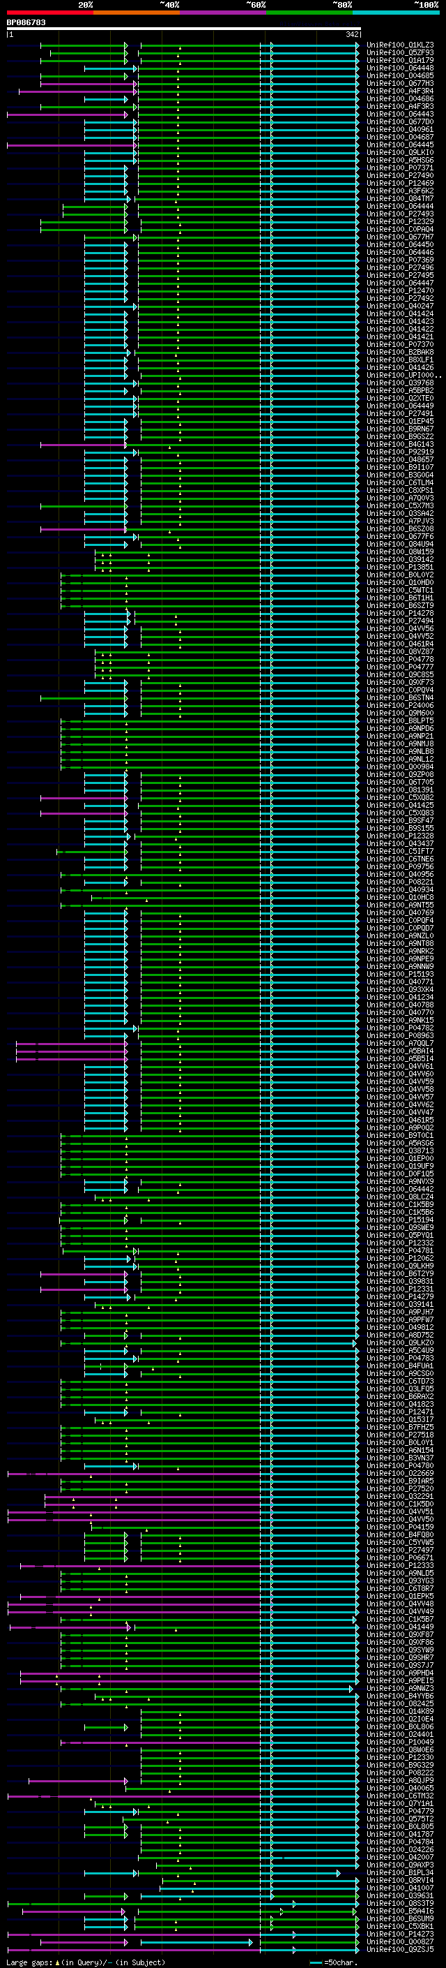Click hit label UniRef100_A9NMJ8
The width and height of the screenshot is (446, 1968).
[400, 744]
